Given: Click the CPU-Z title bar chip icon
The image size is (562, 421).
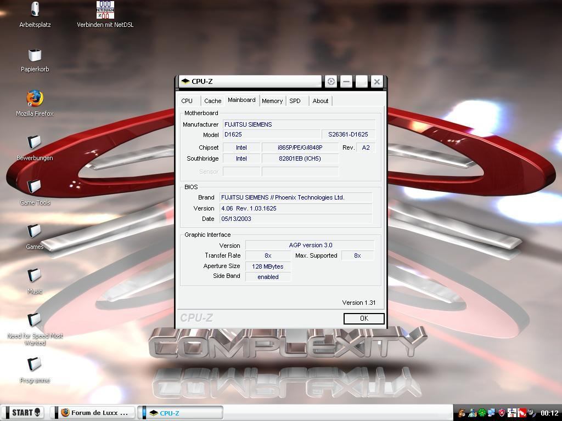Looking at the screenshot, I should pos(186,81).
